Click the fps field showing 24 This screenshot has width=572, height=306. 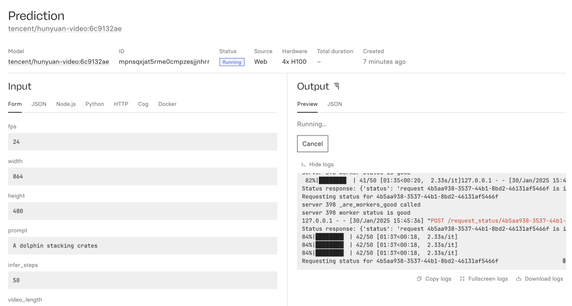pyautogui.click(x=142, y=142)
